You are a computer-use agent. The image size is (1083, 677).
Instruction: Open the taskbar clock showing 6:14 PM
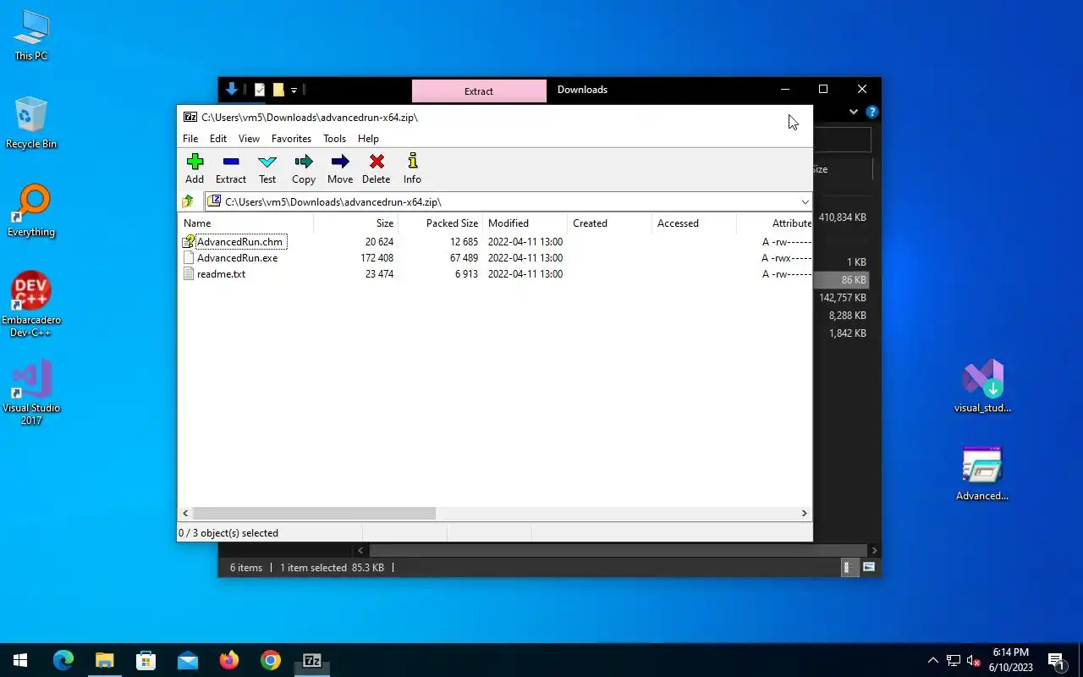(x=1010, y=660)
